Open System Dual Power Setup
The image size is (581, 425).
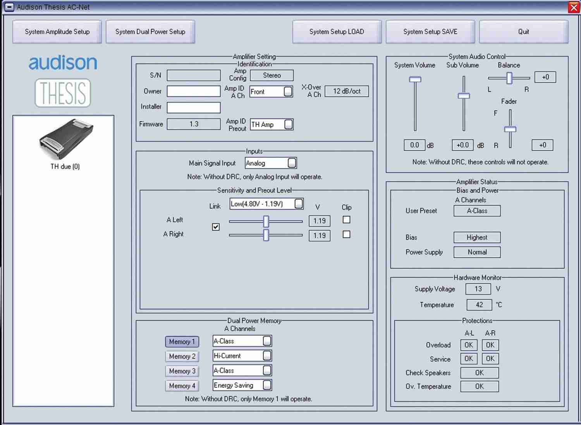click(150, 32)
